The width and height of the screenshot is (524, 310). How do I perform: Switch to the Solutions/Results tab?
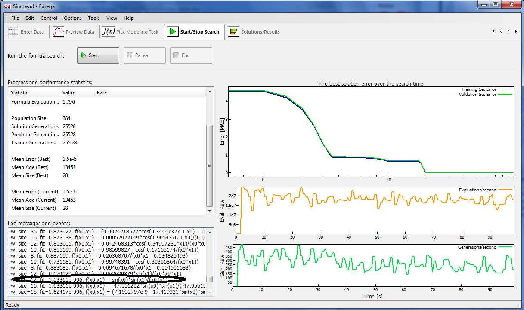tap(254, 32)
